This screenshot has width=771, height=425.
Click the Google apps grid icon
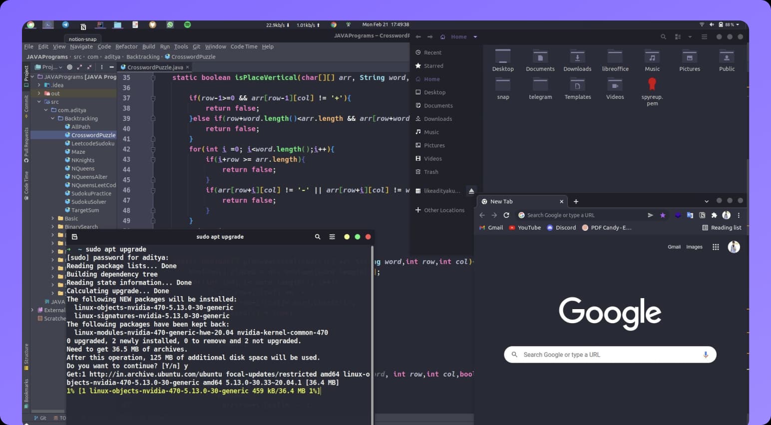click(x=716, y=247)
